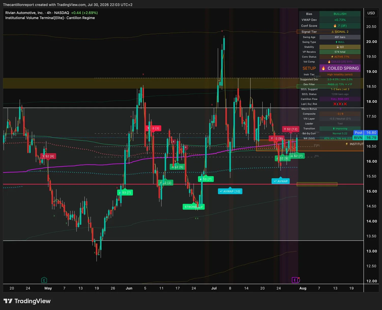Viewport: 382px width, 310px height.
Task: Click the BULLISH Bias value
Action: click(340, 14)
